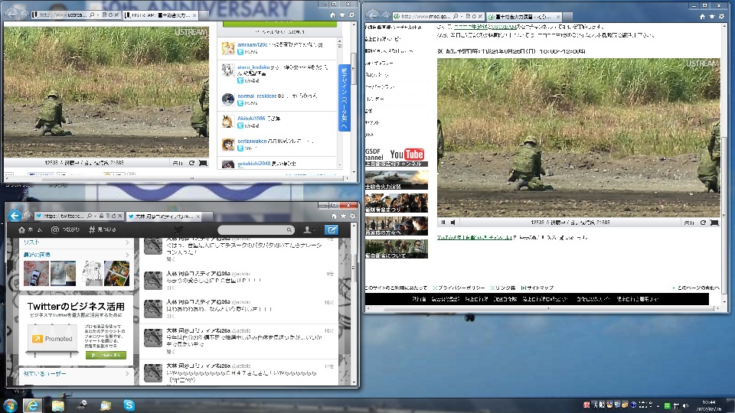
Task: Open the taskbar clock showing 10:44
Action: pyautogui.click(x=709, y=405)
